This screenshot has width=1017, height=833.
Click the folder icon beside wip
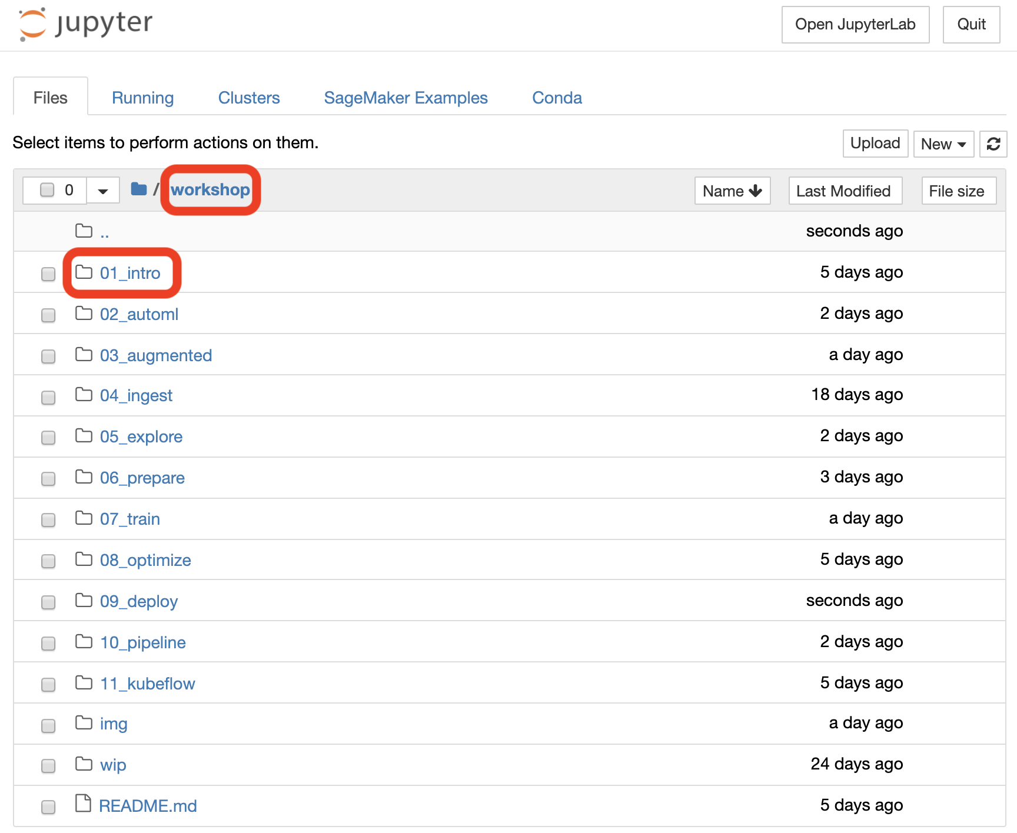click(x=84, y=764)
